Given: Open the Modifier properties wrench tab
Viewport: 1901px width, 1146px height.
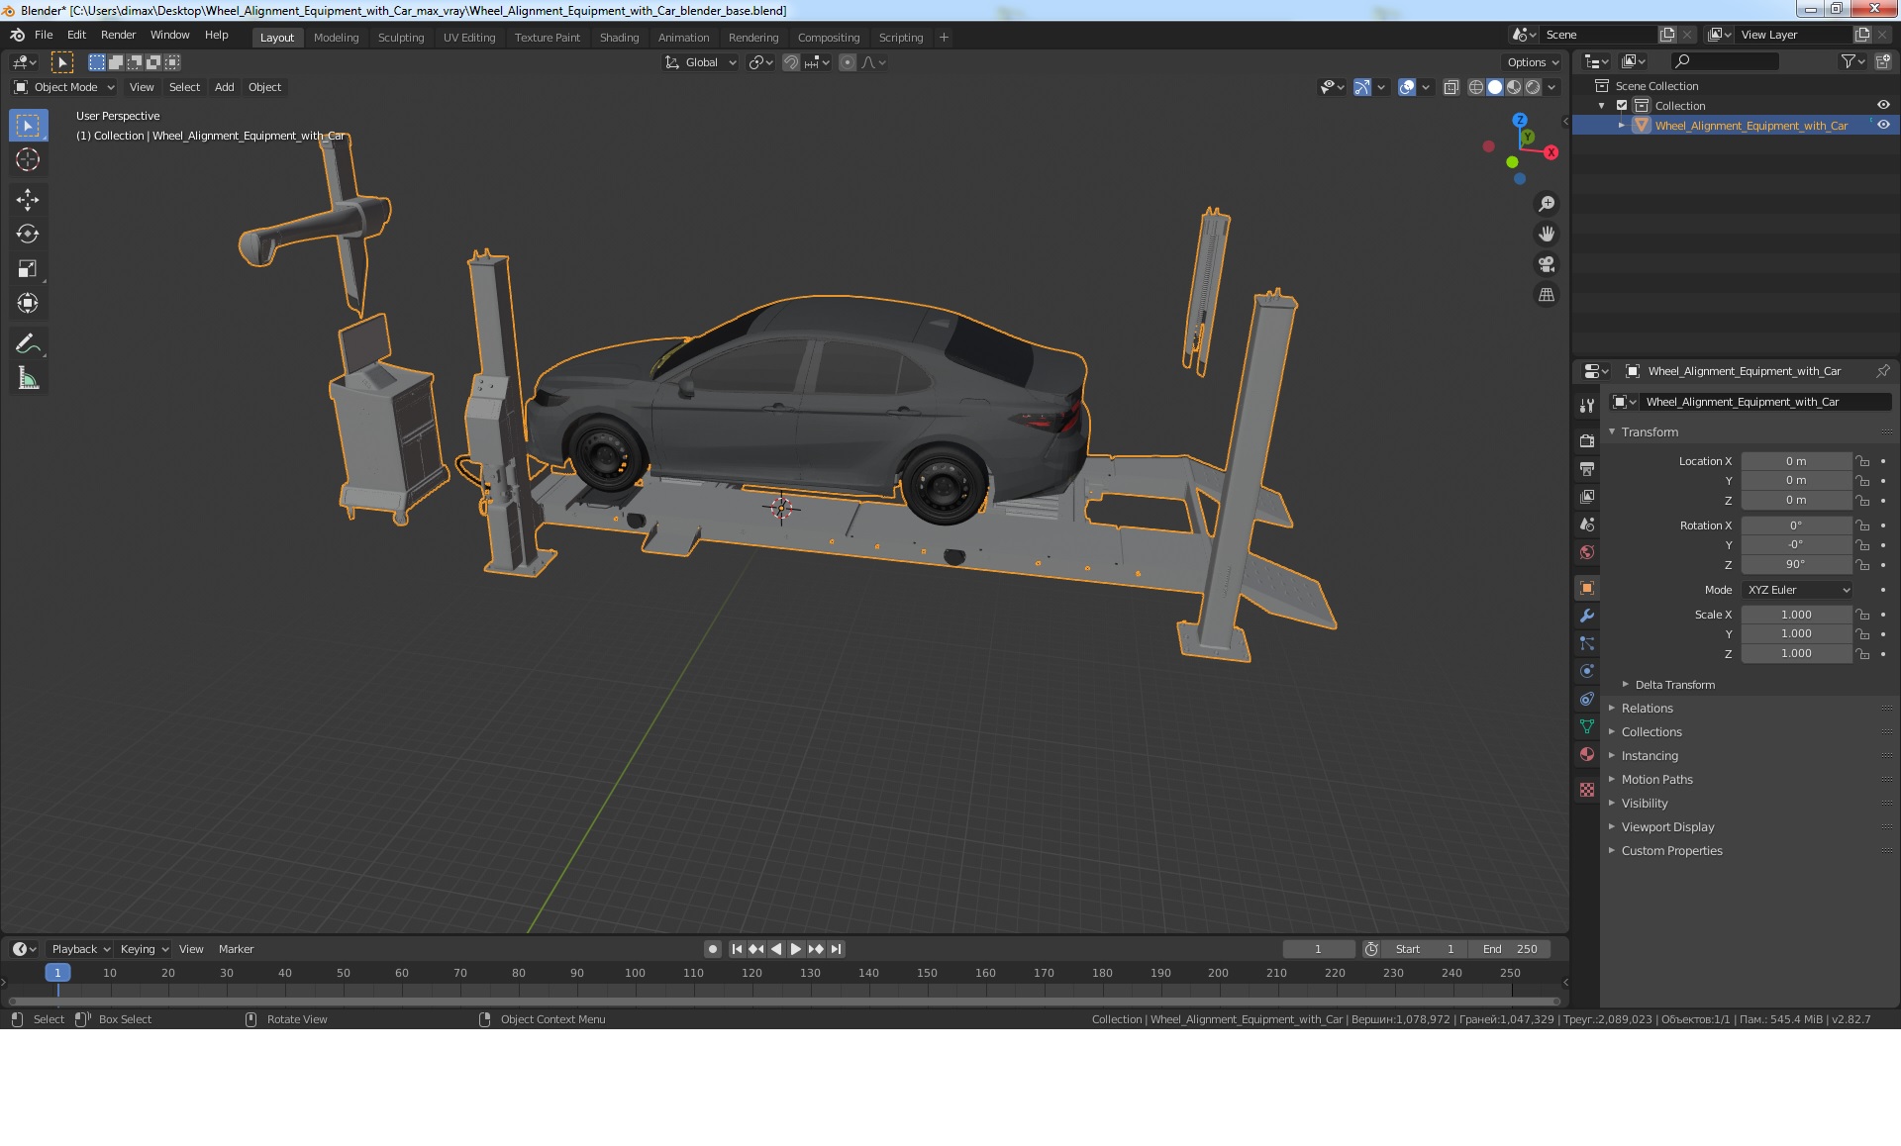Looking at the screenshot, I should 1587,616.
